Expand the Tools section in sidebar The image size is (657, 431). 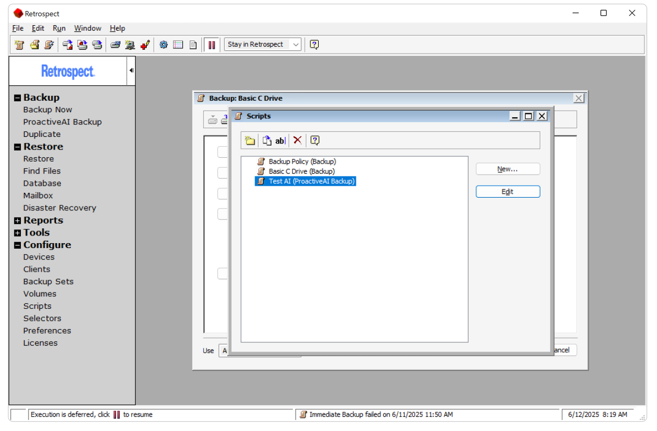(18, 233)
